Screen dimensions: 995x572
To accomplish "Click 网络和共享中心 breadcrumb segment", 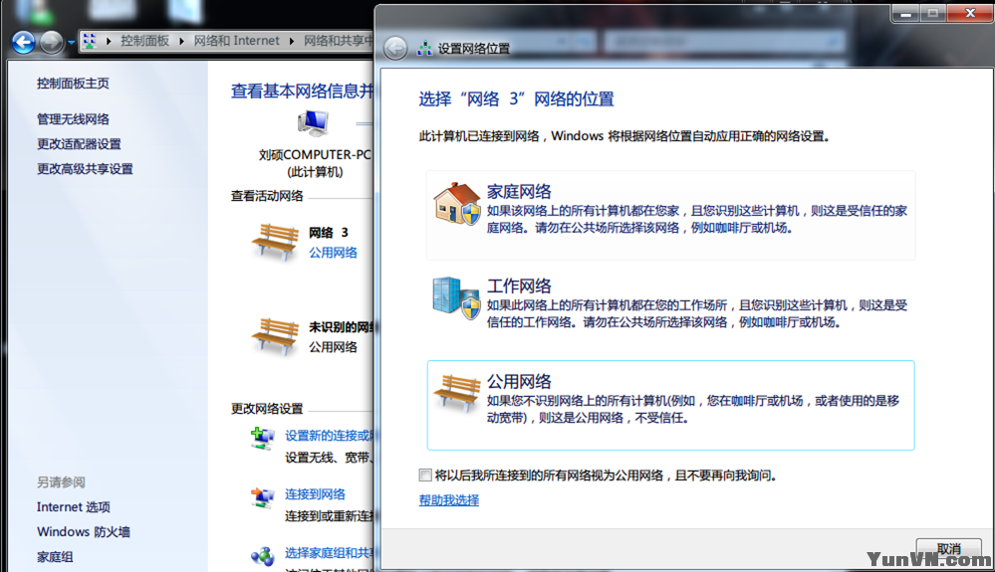I will [x=339, y=41].
